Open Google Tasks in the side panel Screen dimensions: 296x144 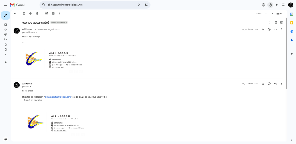pyautogui.click(x=291, y=31)
